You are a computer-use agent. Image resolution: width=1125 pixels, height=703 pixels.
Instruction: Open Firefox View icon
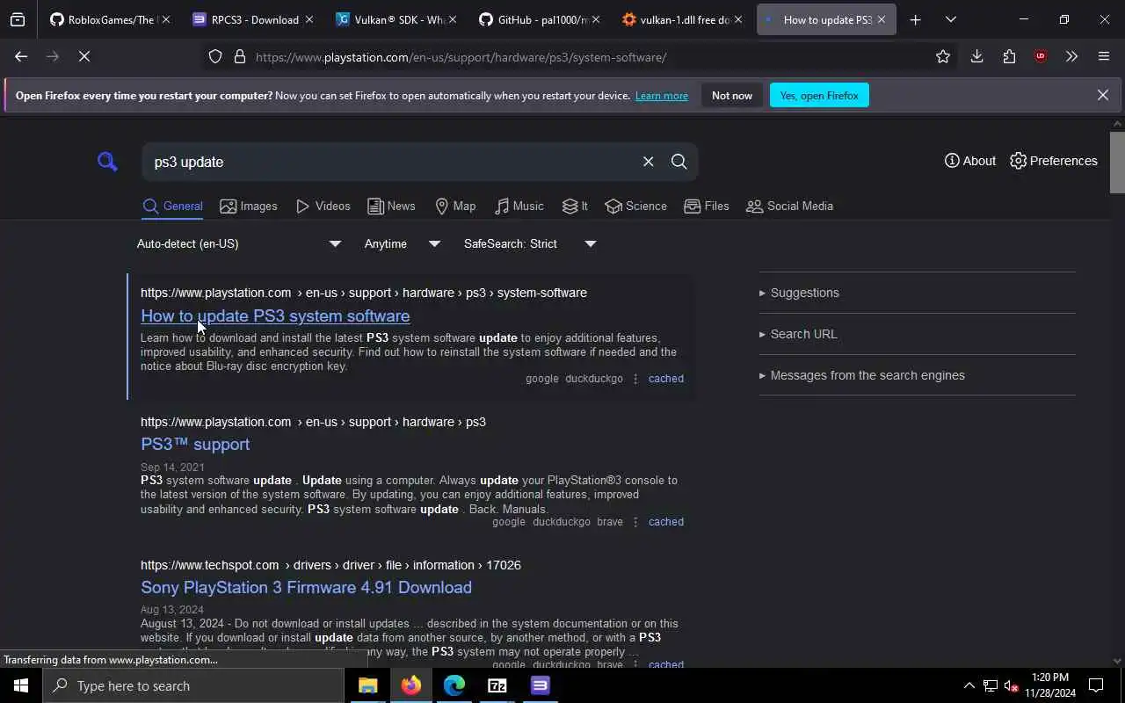(x=18, y=19)
